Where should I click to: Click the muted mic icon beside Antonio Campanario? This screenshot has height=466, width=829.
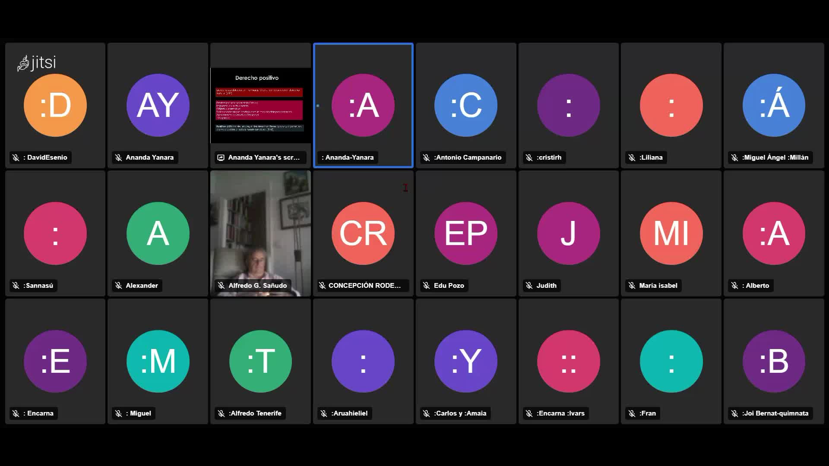tap(426, 157)
